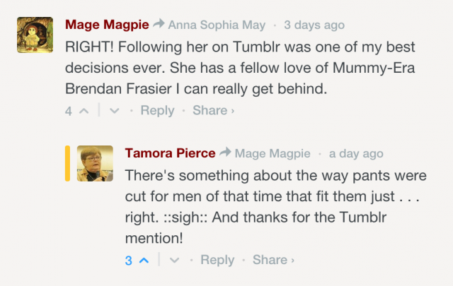
Task: Click the Mage Magpie in-reply-to link on Tamora's comment
Action: pos(271,153)
